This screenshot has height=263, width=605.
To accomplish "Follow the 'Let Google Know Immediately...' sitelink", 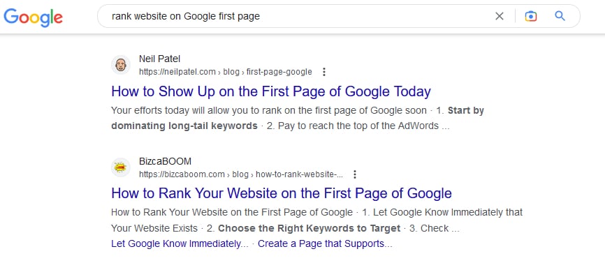I will 180,243.
